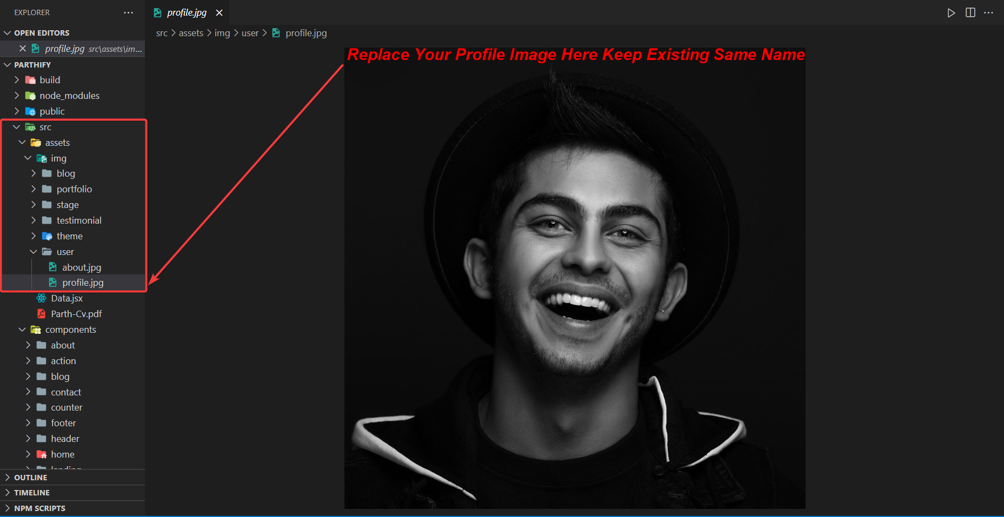
Task: Click the theme folder icon under img
Action: 46,236
